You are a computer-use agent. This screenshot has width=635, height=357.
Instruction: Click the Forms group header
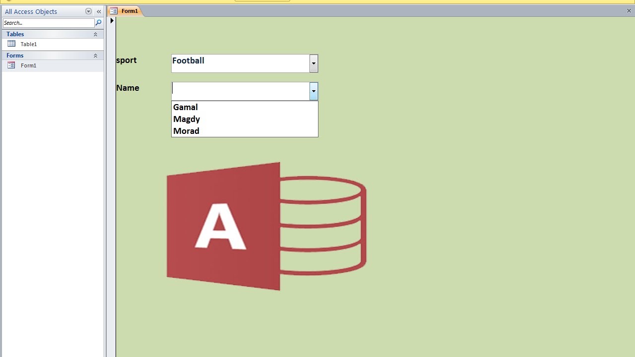click(x=53, y=56)
